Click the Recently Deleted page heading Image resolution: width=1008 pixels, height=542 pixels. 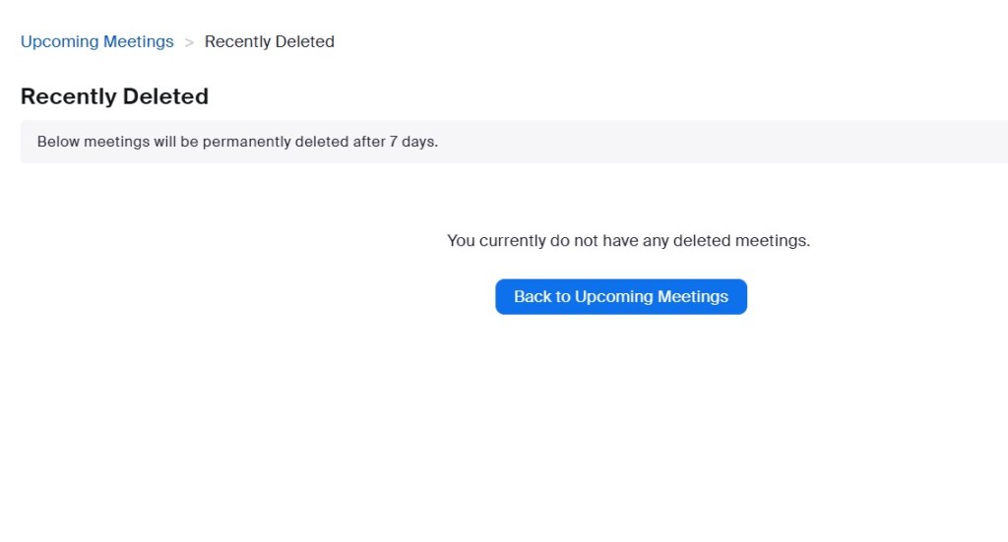[114, 96]
